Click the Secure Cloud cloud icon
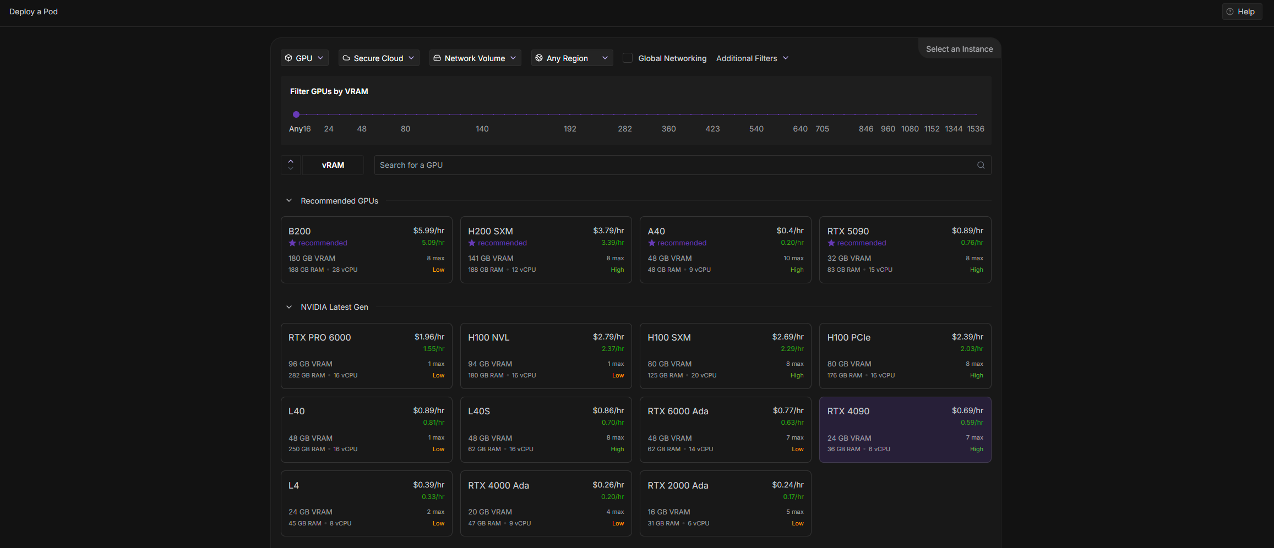 click(x=346, y=58)
